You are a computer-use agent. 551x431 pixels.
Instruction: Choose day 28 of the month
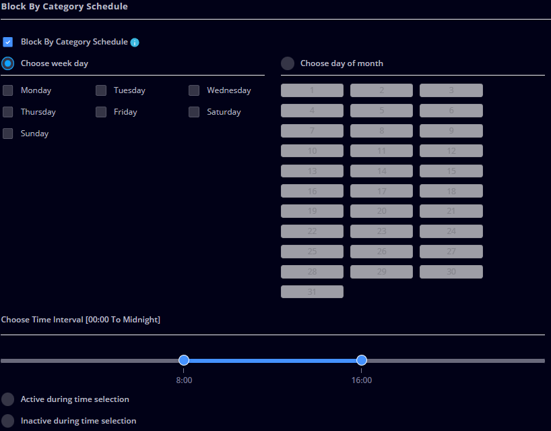tap(312, 272)
